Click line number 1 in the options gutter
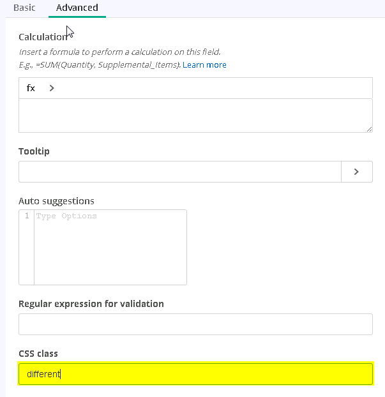385x397 pixels. pos(27,216)
